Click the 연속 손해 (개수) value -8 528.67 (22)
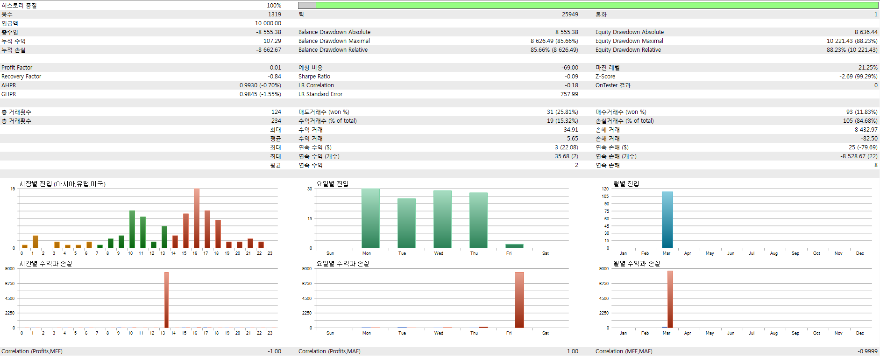 pyautogui.click(x=859, y=156)
